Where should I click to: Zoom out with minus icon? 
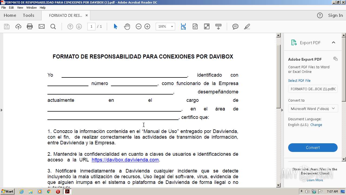click(139, 27)
